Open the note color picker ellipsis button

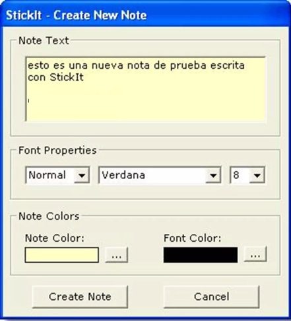(x=116, y=255)
